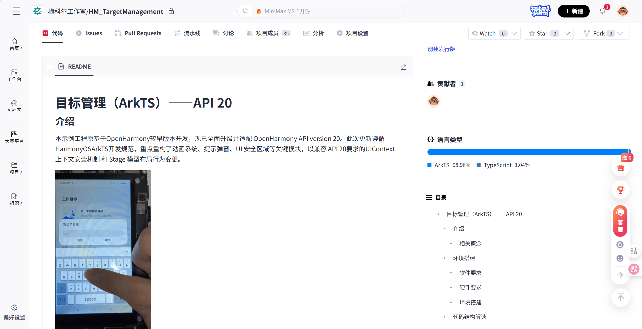The height and width of the screenshot is (329, 642).
Task: Open AI社区 in the left sidebar
Action: [14, 106]
